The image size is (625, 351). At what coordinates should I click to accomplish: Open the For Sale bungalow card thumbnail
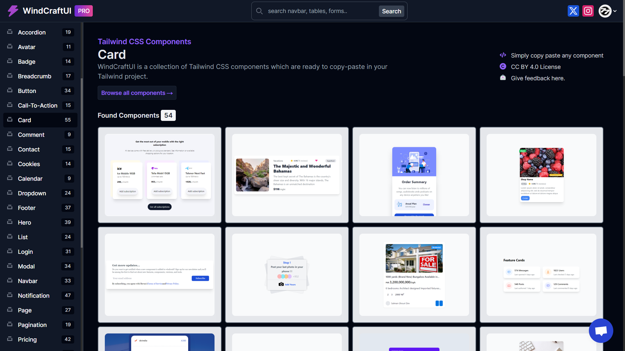pyautogui.click(x=414, y=275)
